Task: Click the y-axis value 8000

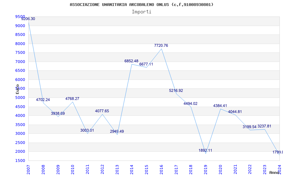Action: coord(20,44)
